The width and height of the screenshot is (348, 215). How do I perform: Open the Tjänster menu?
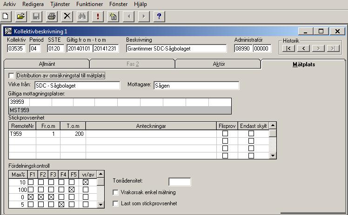tap(60, 4)
